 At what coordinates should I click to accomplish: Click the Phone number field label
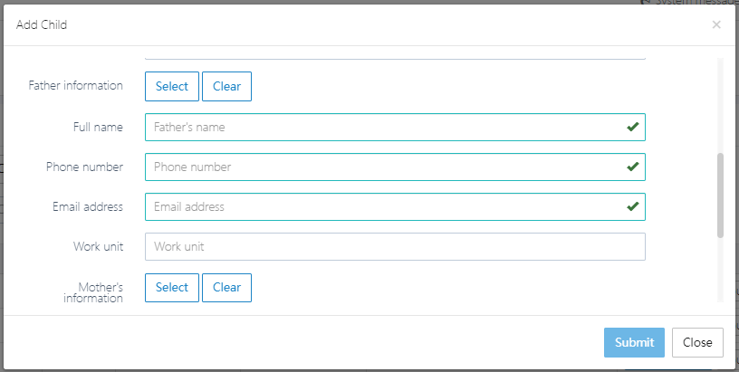(84, 167)
